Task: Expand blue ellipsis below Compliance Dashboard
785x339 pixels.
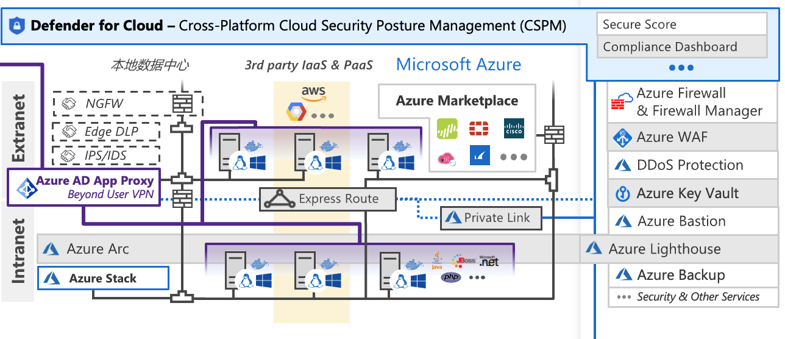Action: (681, 68)
